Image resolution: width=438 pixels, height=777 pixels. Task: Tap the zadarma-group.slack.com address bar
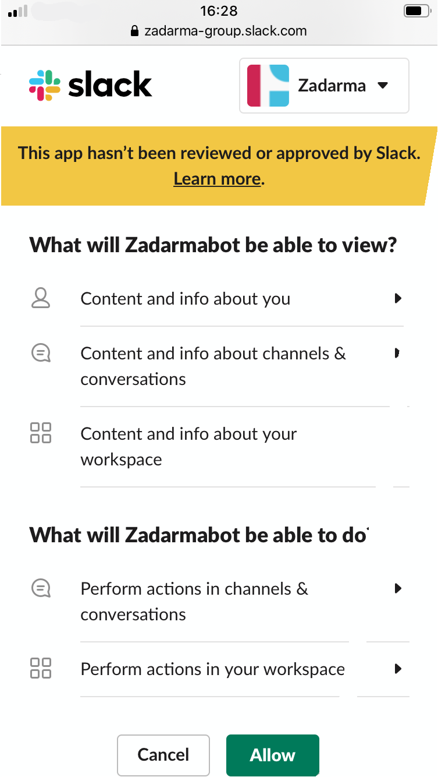(x=225, y=31)
